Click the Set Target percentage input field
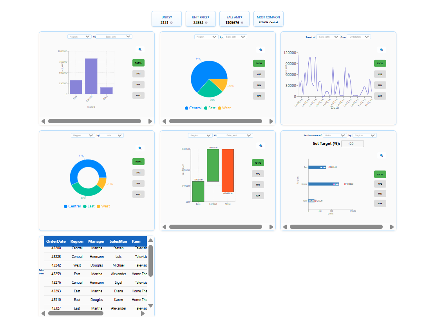The width and height of the screenshot is (445, 317). (352, 144)
